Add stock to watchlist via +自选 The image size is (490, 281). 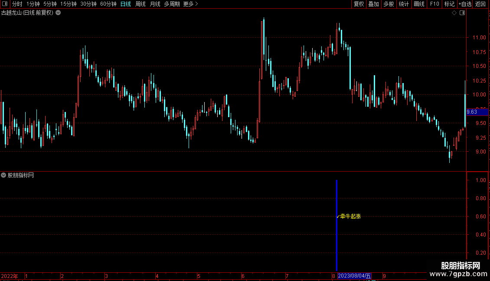tap(465, 4)
